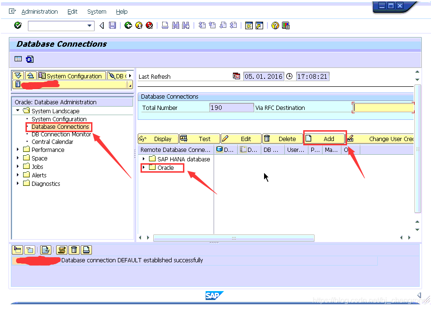
Task: Click the Total Number field showing 190
Action: pyautogui.click(x=232, y=108)
